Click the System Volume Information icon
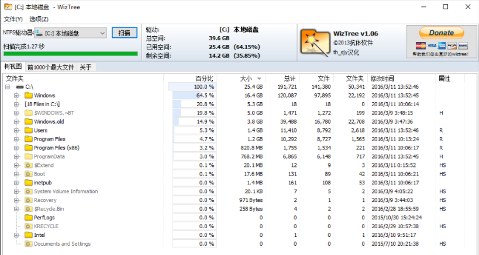 (x=29, y=191)
